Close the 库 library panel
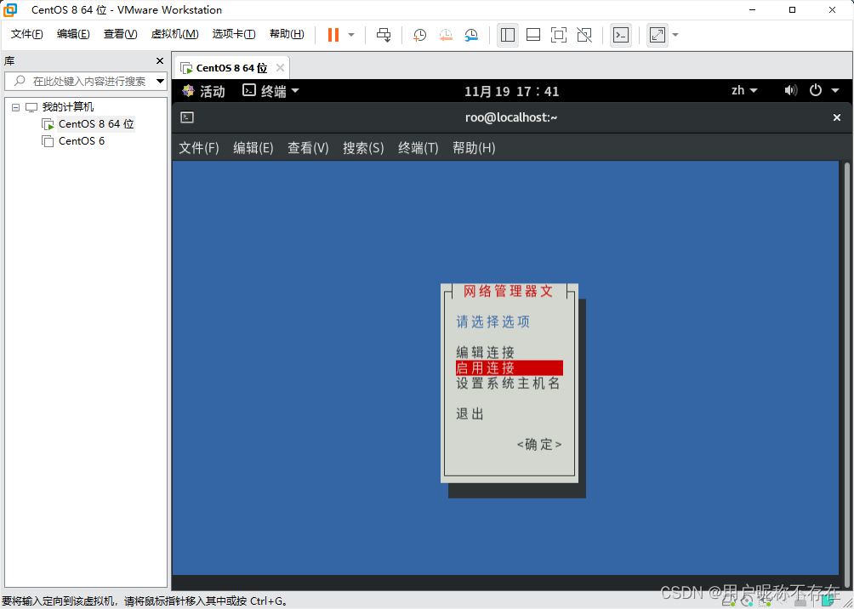This screenshot has width=854, height=609. click(160, 60)
